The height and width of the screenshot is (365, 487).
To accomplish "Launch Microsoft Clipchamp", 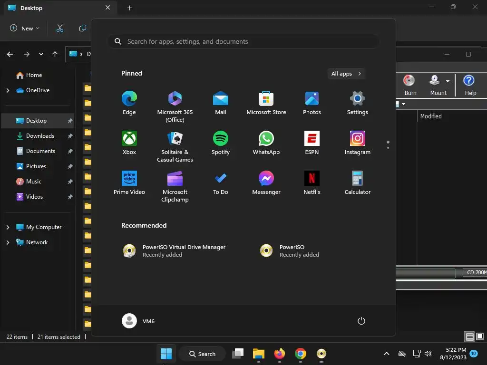I will (175, 186).
